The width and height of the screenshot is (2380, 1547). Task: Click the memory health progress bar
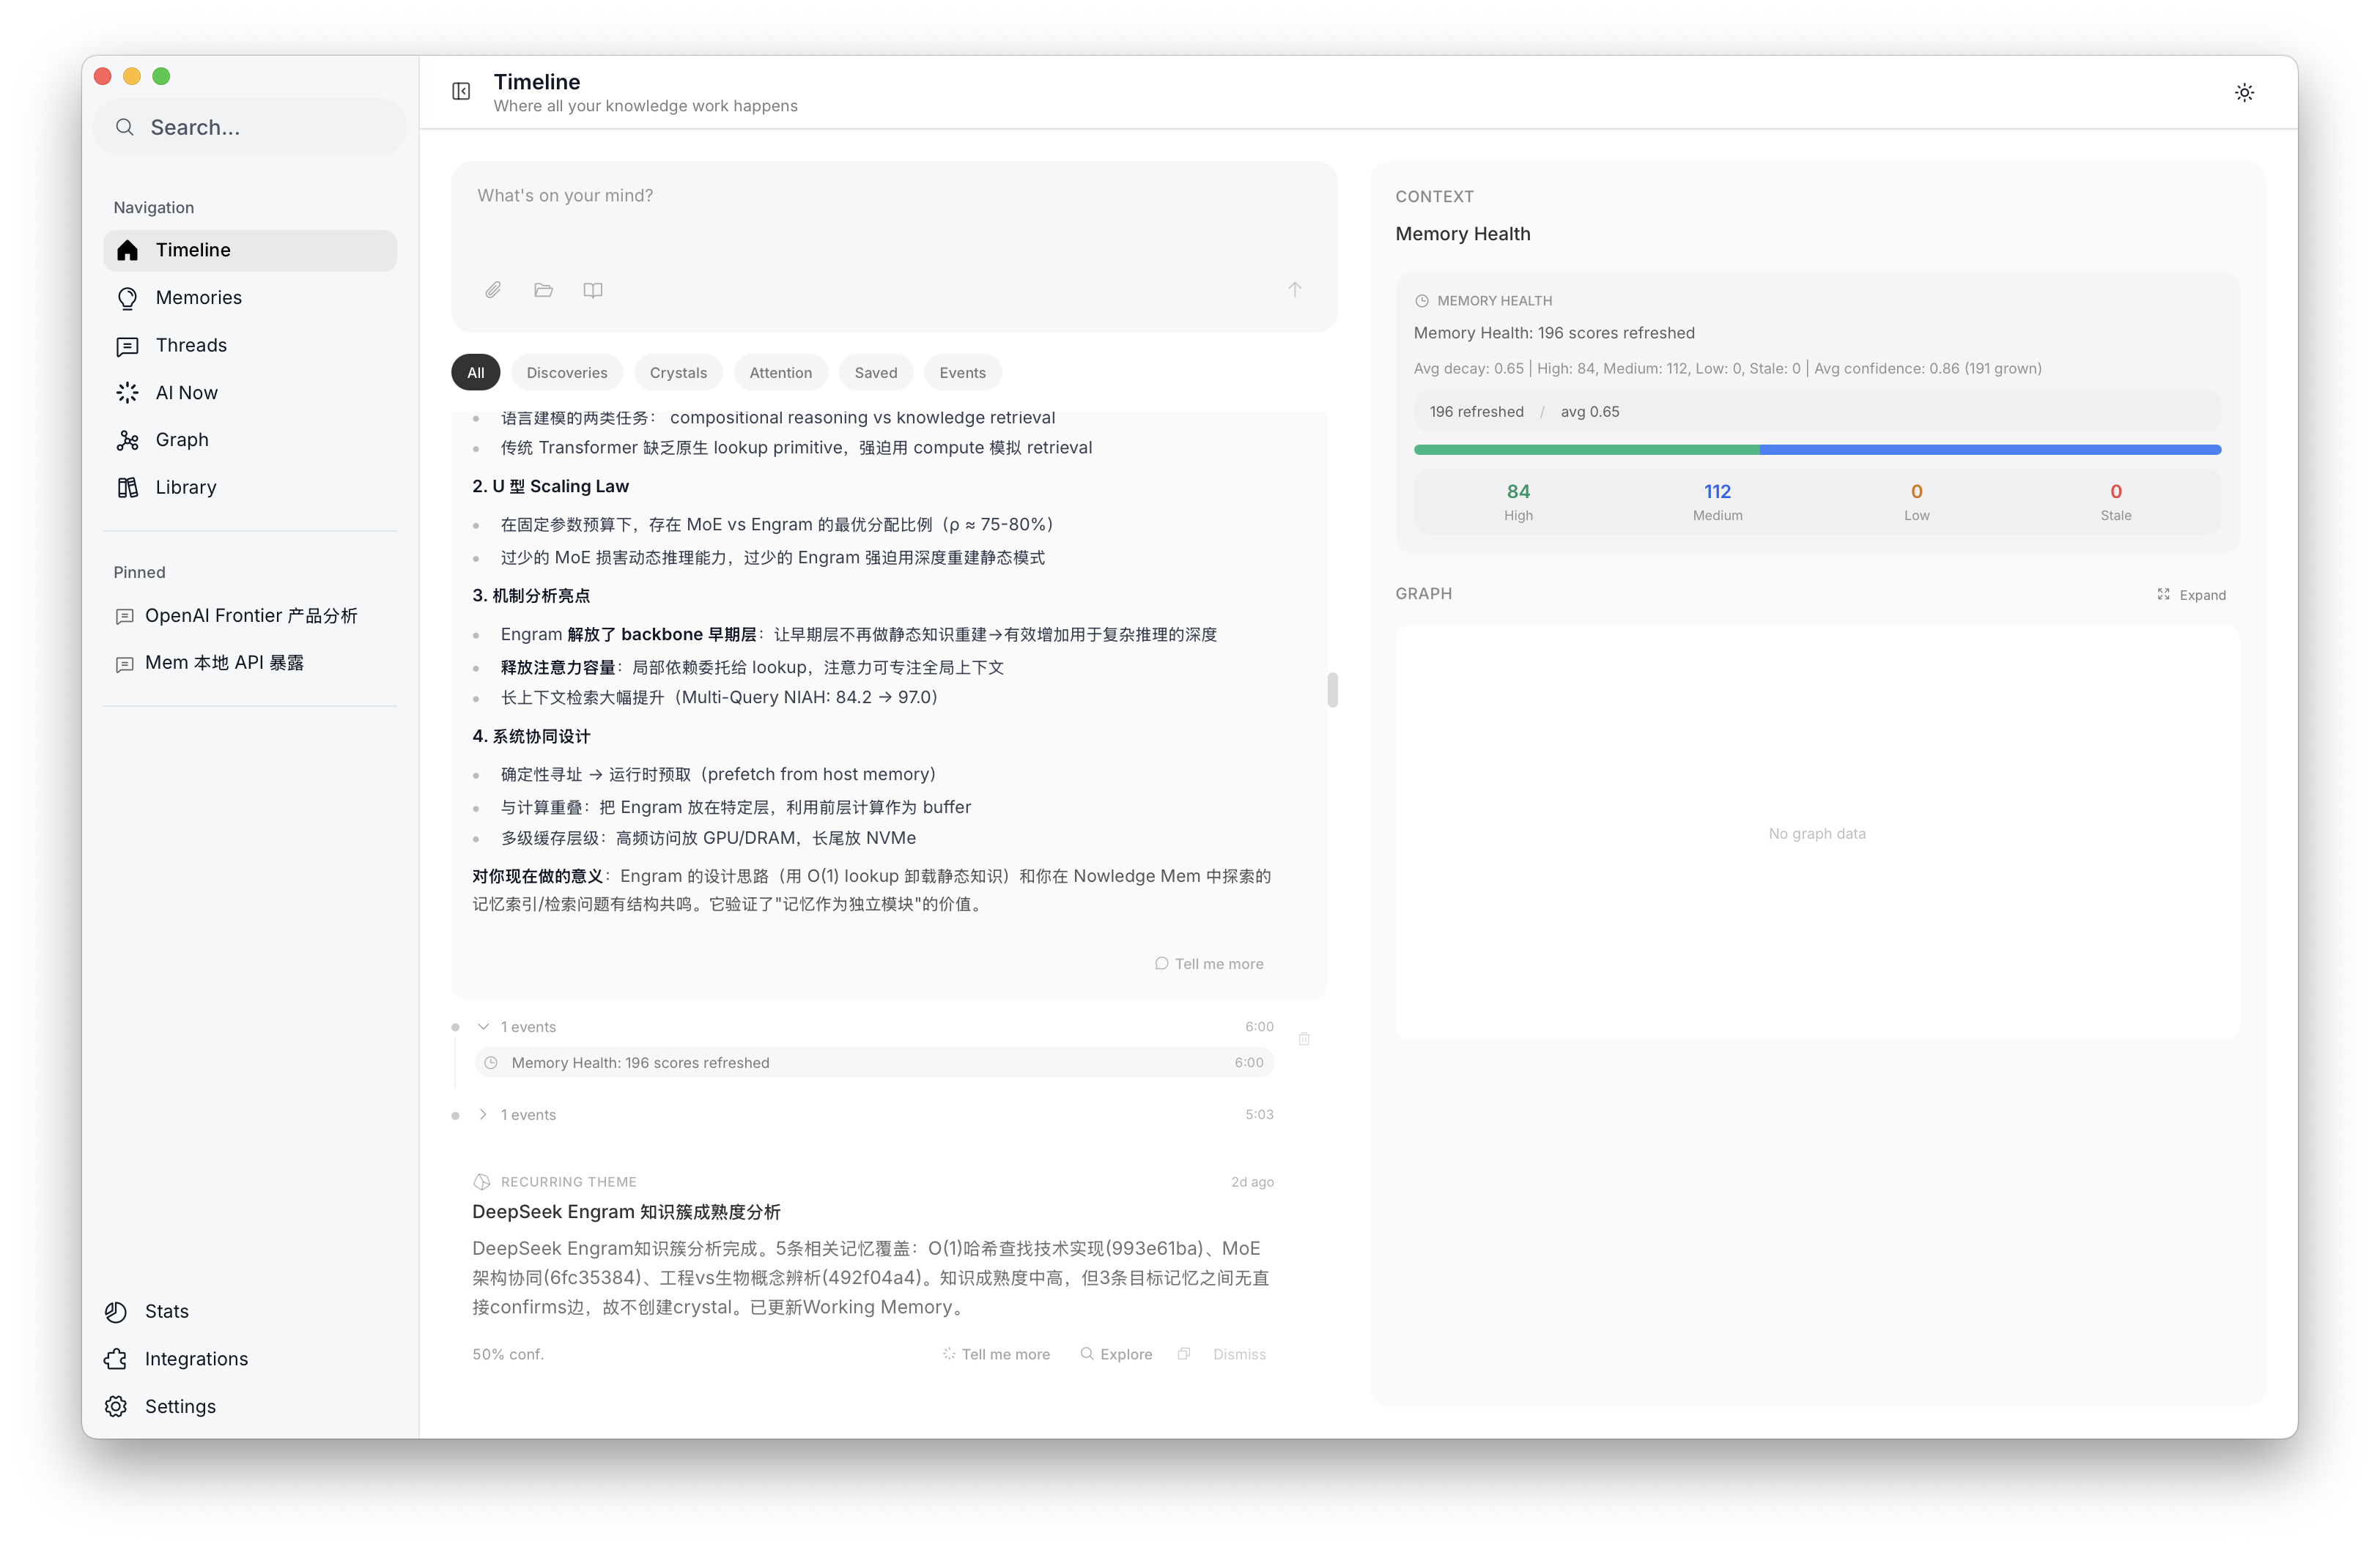point(1816,450)
